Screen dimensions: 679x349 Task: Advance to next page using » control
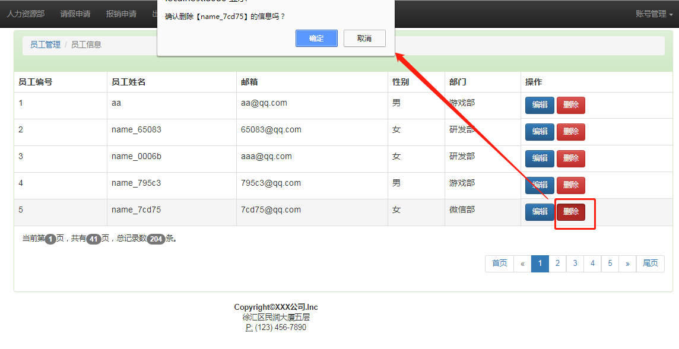coord(627,264)
